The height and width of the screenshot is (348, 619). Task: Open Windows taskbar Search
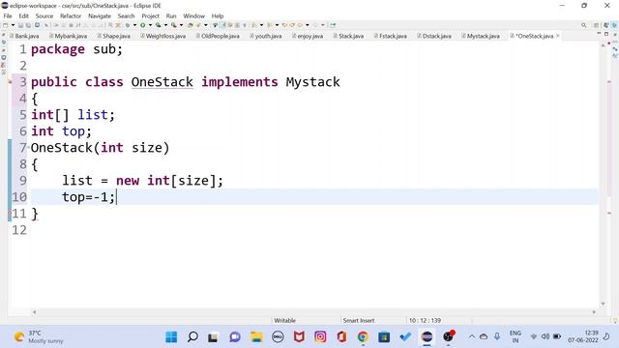pyautogui.click(x=192, y=337)
